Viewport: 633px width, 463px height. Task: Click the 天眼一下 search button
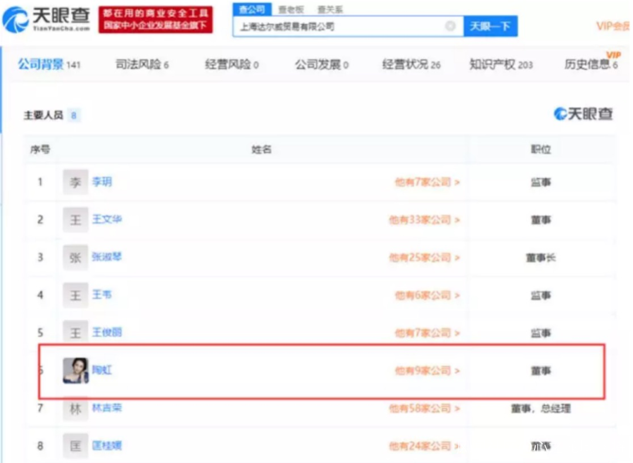pos(490,26)
